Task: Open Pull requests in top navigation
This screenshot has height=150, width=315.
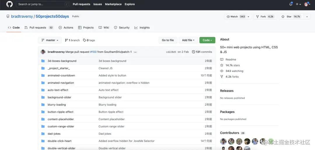Action: coord(81,4)
